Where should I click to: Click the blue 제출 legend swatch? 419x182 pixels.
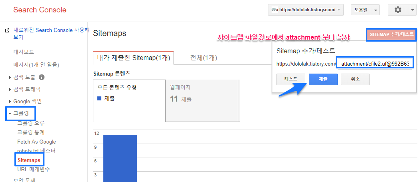pos(99,98)
